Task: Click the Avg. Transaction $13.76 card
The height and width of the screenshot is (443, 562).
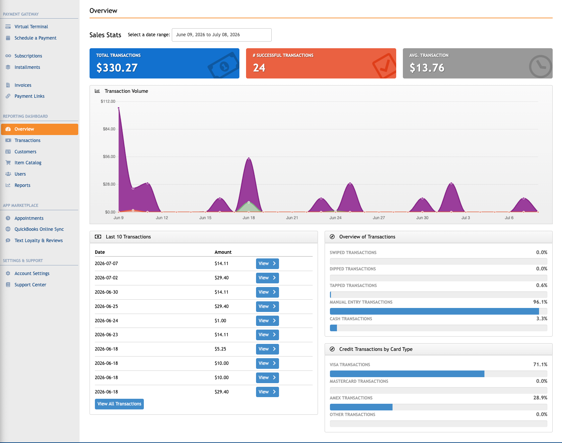Action: [x=478, y=63]
